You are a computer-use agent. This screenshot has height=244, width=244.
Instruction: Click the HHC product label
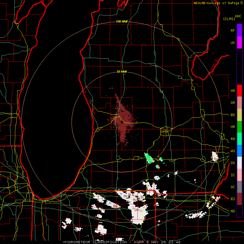[x=238, y=16]
